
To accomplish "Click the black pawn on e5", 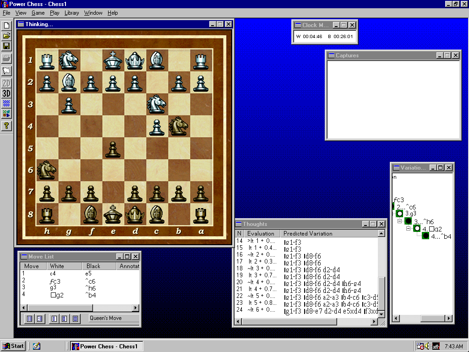I will tap(113, 149).
